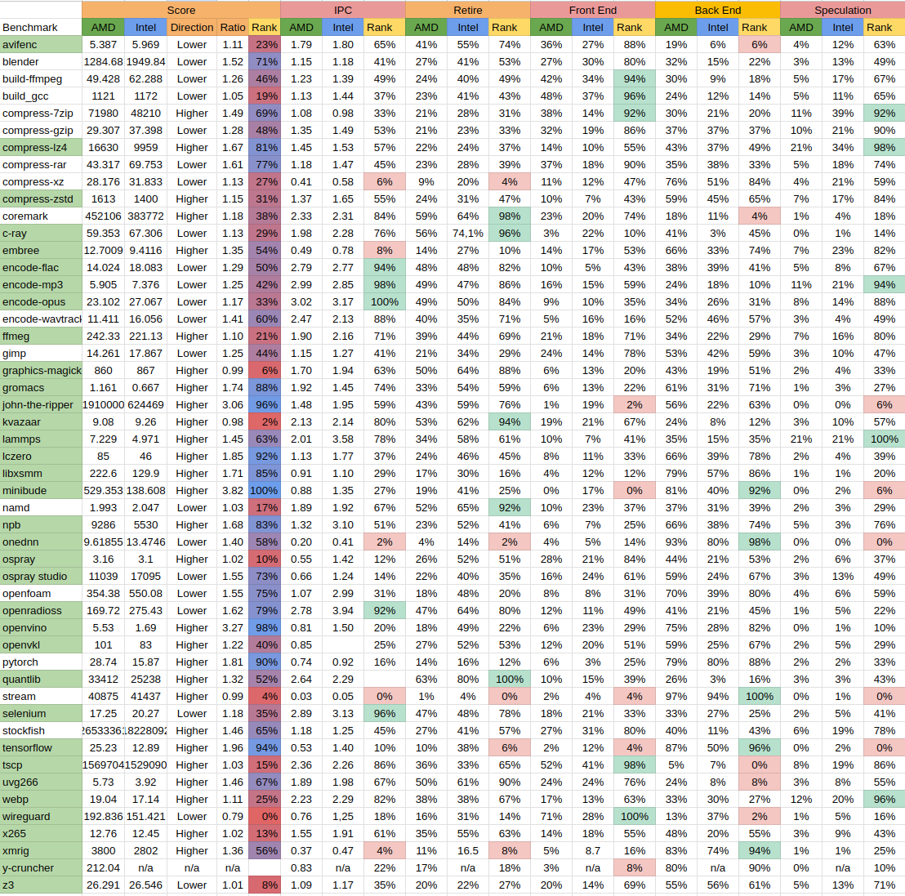905x896 pixels.
Task: Select quantlib's 100% Retire Rank cell
Action: [509, 679]
